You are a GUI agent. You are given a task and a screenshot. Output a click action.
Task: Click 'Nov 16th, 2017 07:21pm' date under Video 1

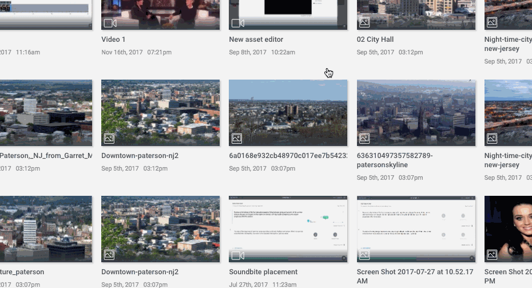(136, 52)
